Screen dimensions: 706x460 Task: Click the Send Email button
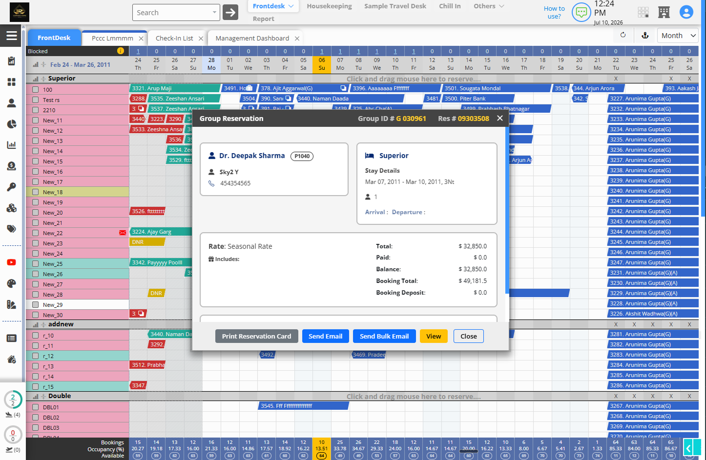325,336
